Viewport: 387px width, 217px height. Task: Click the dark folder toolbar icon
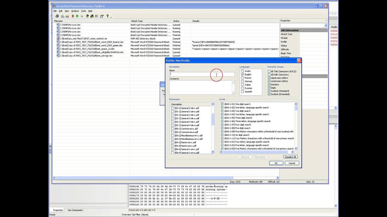pos(92,16)
